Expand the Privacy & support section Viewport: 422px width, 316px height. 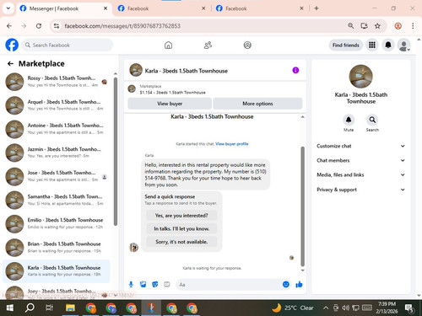coord(361,190)
